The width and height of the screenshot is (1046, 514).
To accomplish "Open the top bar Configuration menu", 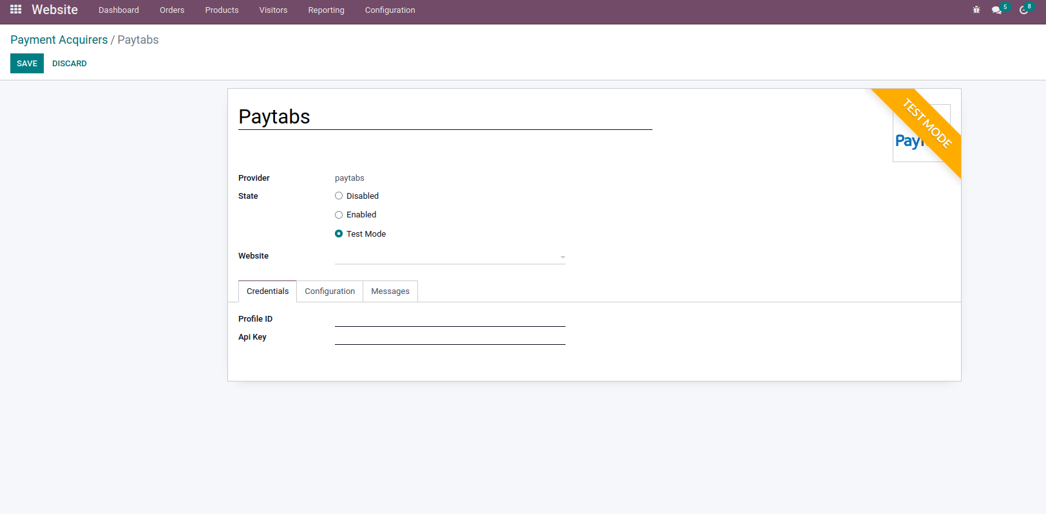I will 390,10.
